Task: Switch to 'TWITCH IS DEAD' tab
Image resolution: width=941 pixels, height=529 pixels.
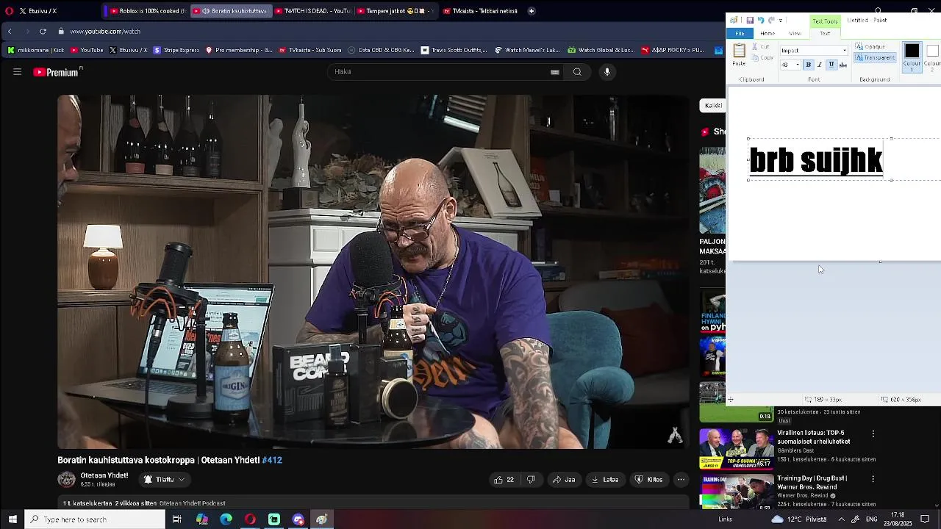Action: (x=312, y=11)
